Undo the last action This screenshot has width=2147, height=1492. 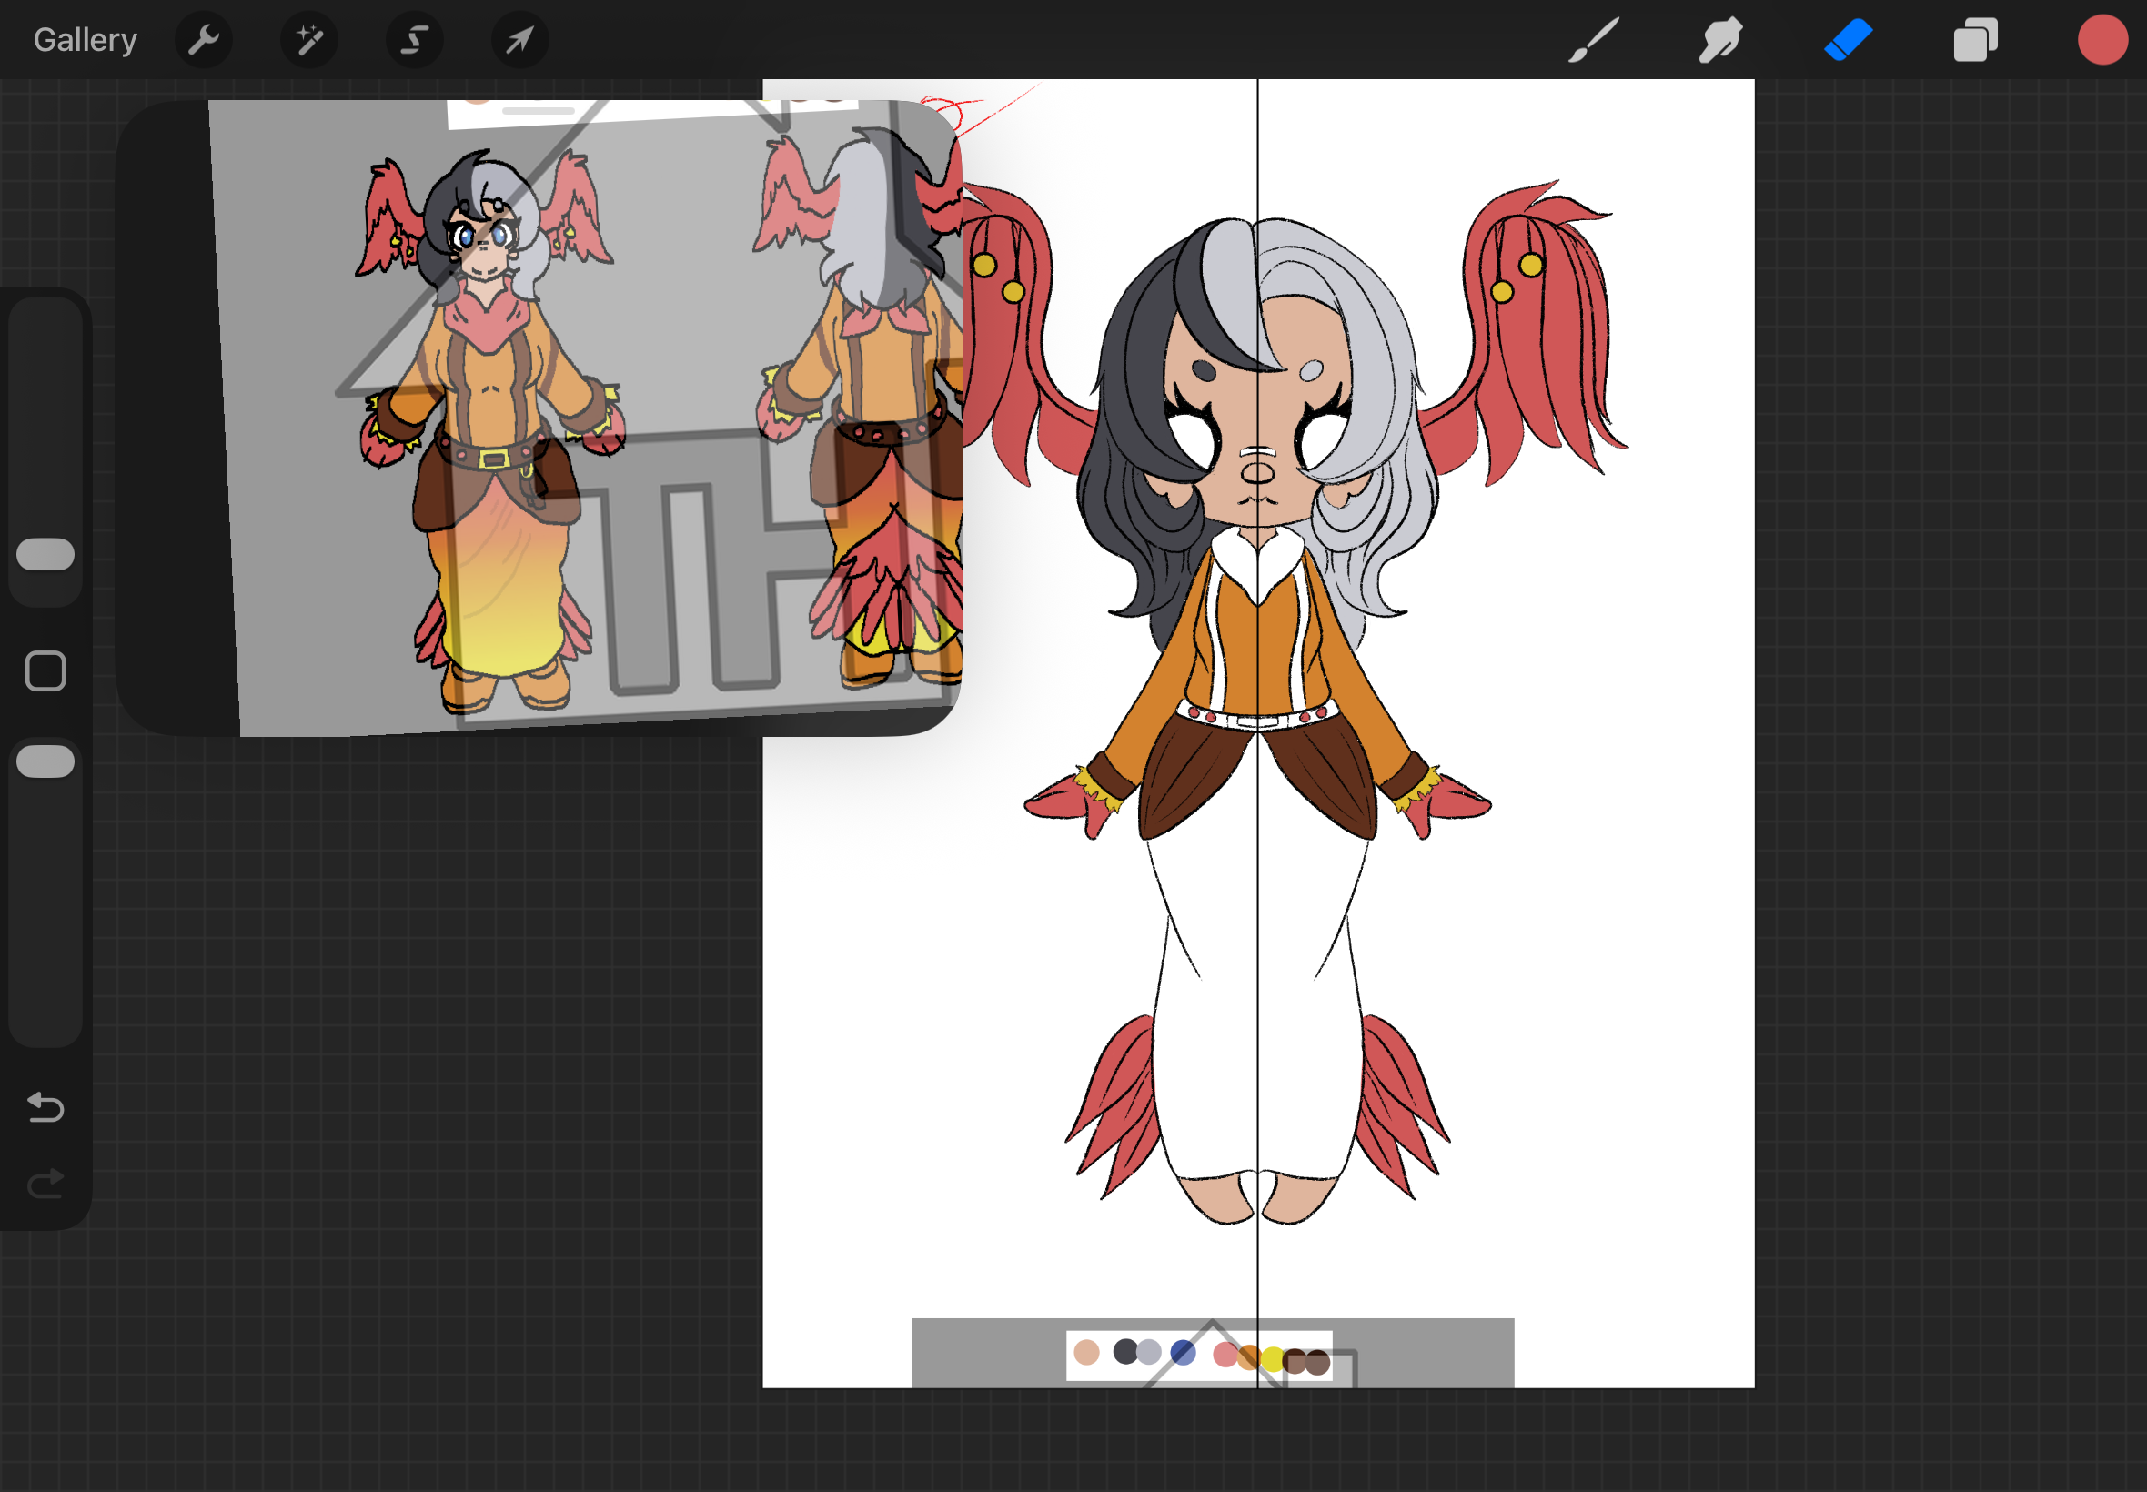[45, 1108]
